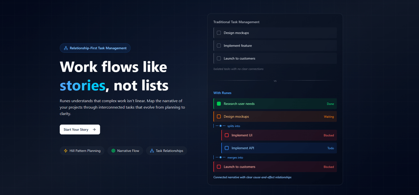Toggle the green Research user needs checkbox
This screenshot has height=195, width=419.
point(219,104)
